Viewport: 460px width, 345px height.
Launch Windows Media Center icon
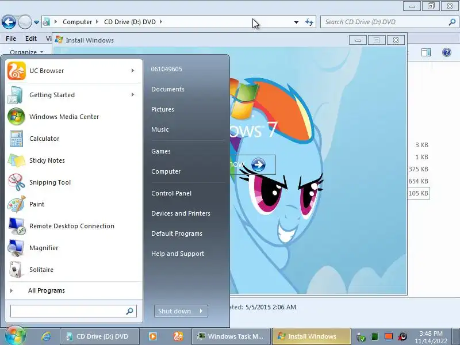click(16, 117)
